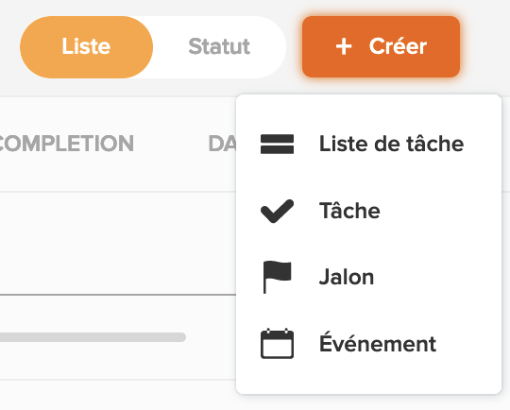The height and width of the screenshot is (410, 510).
Task: Sort by the COMPLETION column header
Action: tap(65, 144)
